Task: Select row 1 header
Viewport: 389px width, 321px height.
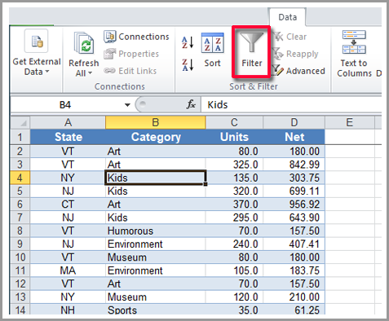Action: [x=20, y=137]
